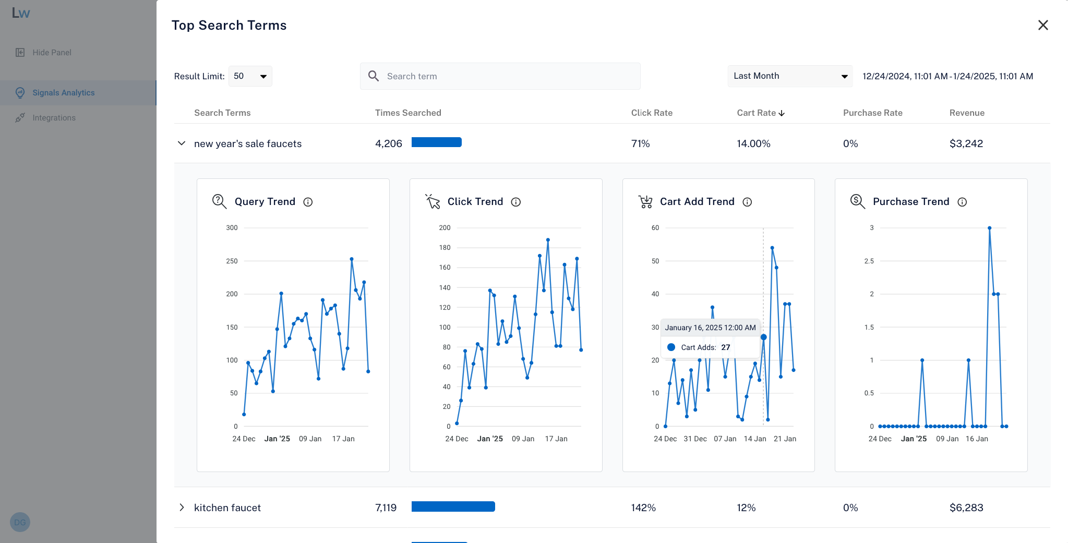The width and height of the screenshot is (1068, 543).
Task: Sort by Purchase Rate column
Action: [873, 113]
